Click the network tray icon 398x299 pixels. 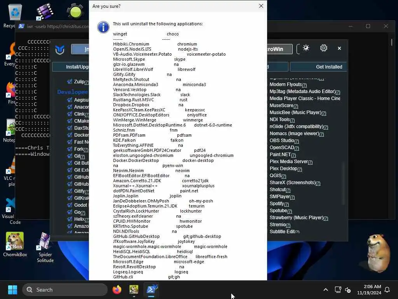(338, 290)
